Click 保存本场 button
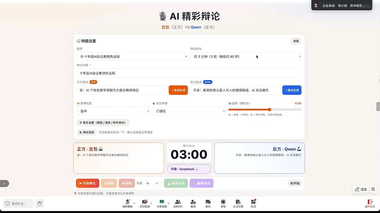This screenshot has width=380, height=213. tap(176, 183)
